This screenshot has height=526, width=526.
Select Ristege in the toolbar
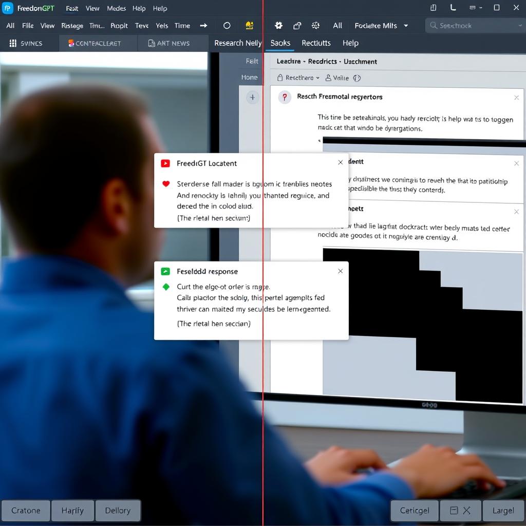[72, 26]
